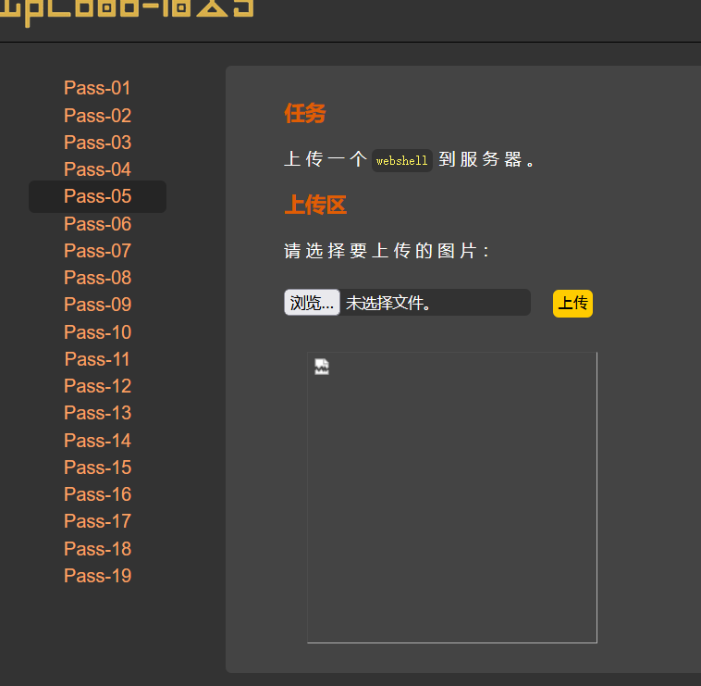Select Pass-17 challenge
The height and width of the screenshot is (686, 701).
click(x=97, y=521)
